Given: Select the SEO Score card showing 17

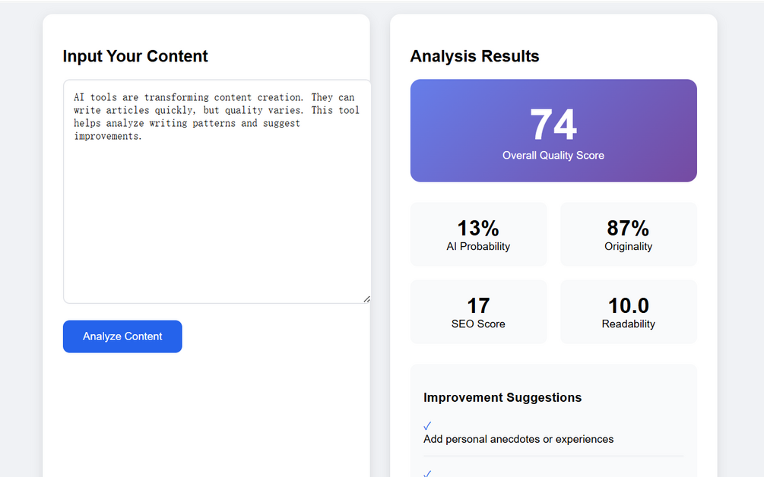Looking at the screenshot, I should (x=478, y=311).
